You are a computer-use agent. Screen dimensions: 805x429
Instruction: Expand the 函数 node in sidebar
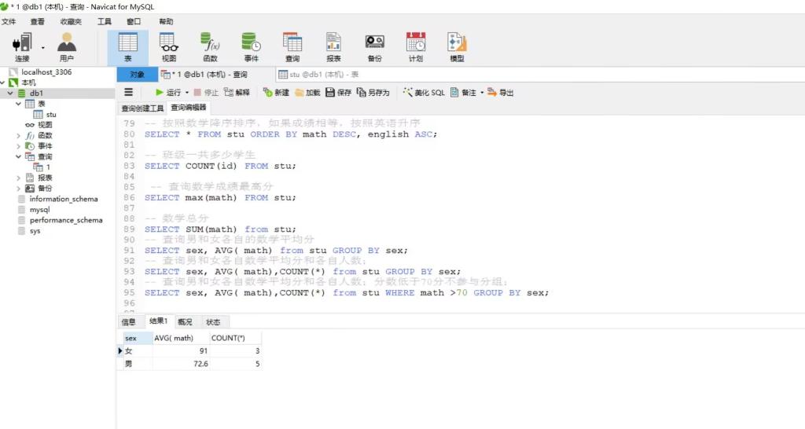point(19,136)
